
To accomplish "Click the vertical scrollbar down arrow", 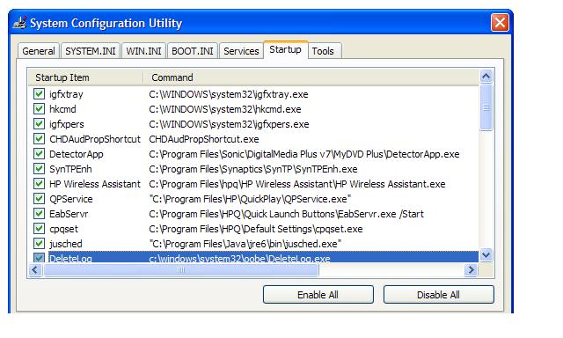I will (x=486, y=254).
